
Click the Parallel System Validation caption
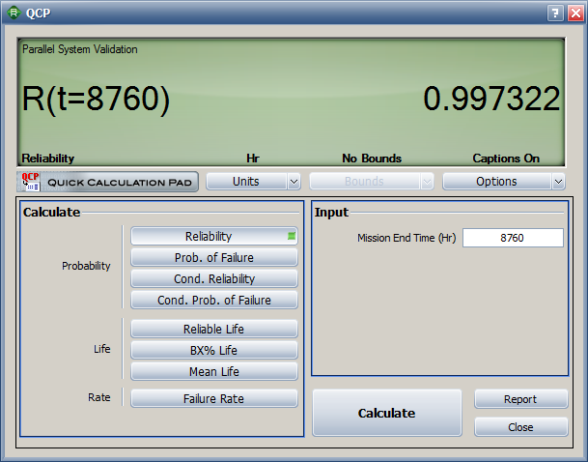tap(80, 49)
